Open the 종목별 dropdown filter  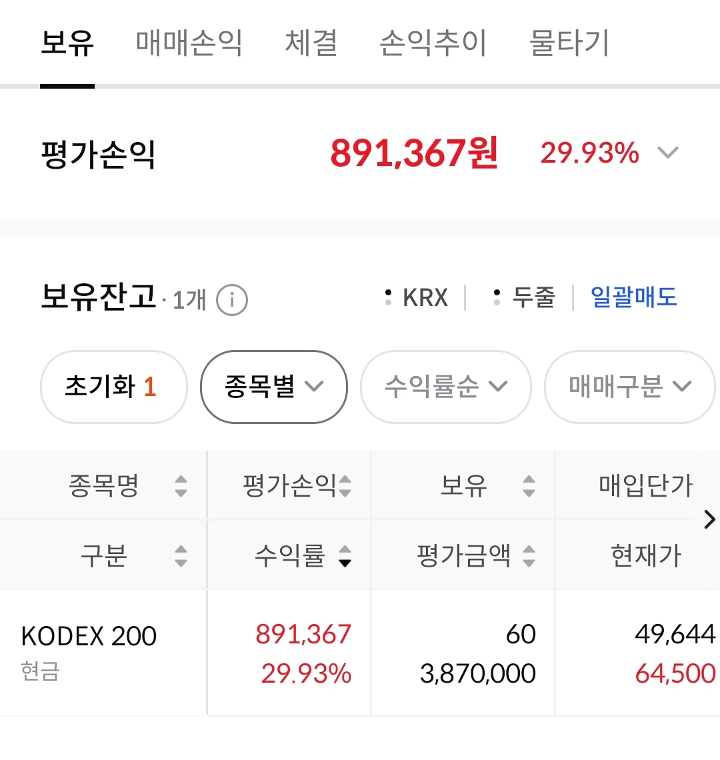point(274,387)
